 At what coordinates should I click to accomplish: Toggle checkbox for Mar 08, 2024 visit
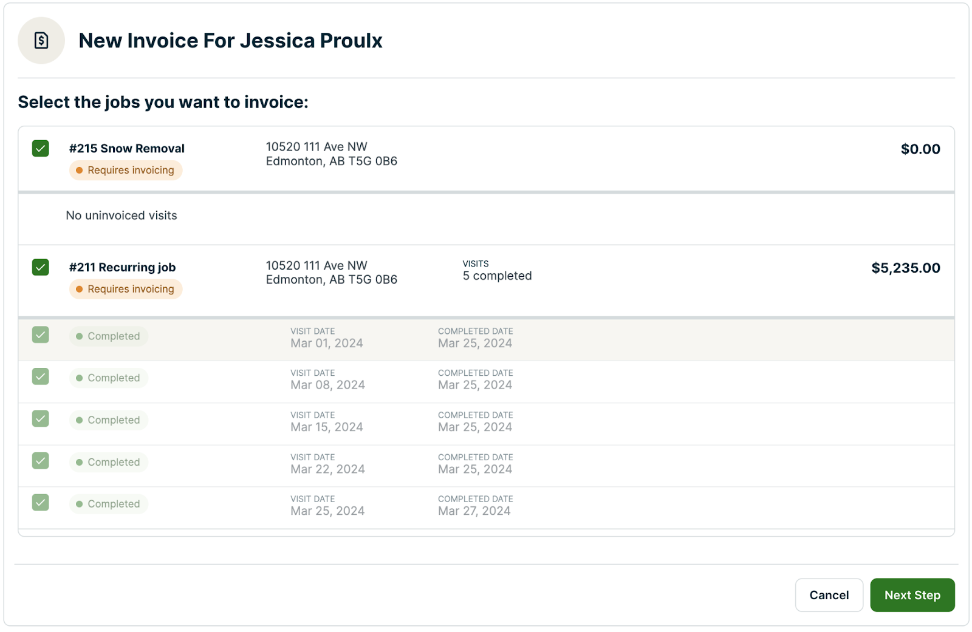pyautogui.click(x=41, y=377)
